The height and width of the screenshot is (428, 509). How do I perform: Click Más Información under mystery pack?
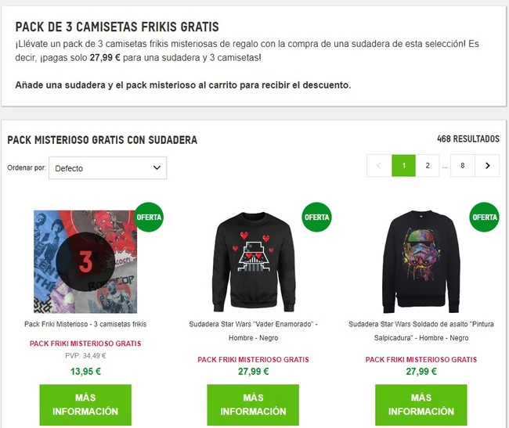tap(85, 405)
